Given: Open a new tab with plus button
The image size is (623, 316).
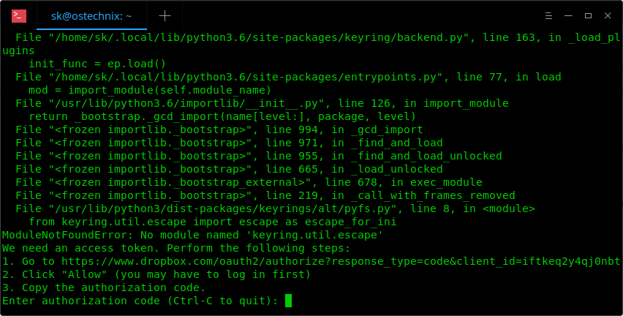Looking at the screenshot, I should [x=165, y=15].
